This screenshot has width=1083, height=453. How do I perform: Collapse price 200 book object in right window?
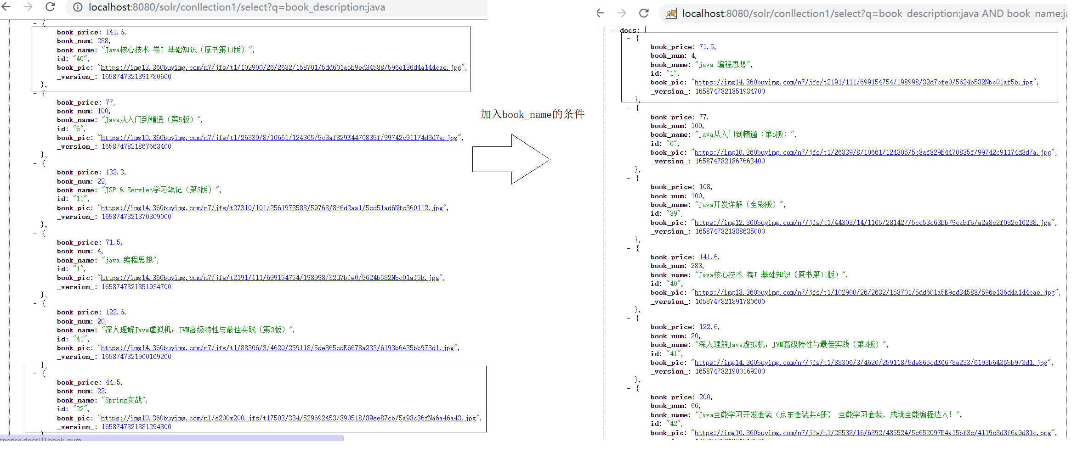point(629,388)
